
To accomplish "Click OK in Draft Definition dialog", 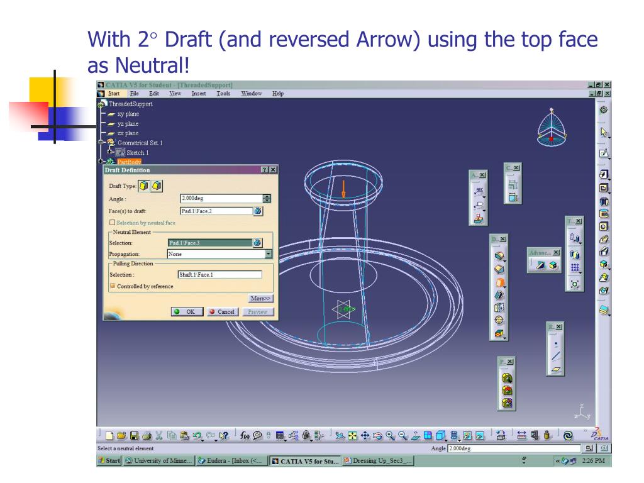I will (187, 312).
